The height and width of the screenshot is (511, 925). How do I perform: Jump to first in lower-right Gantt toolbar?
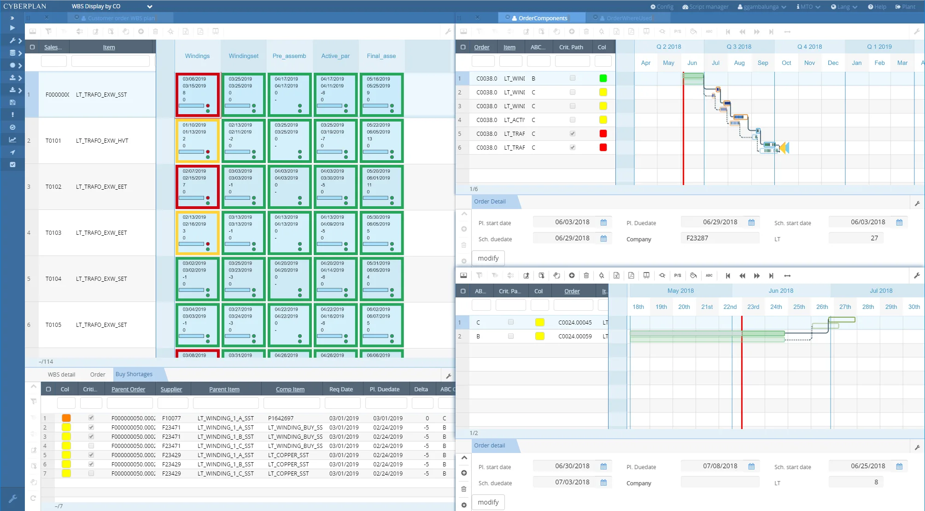[x=728, y=276]
